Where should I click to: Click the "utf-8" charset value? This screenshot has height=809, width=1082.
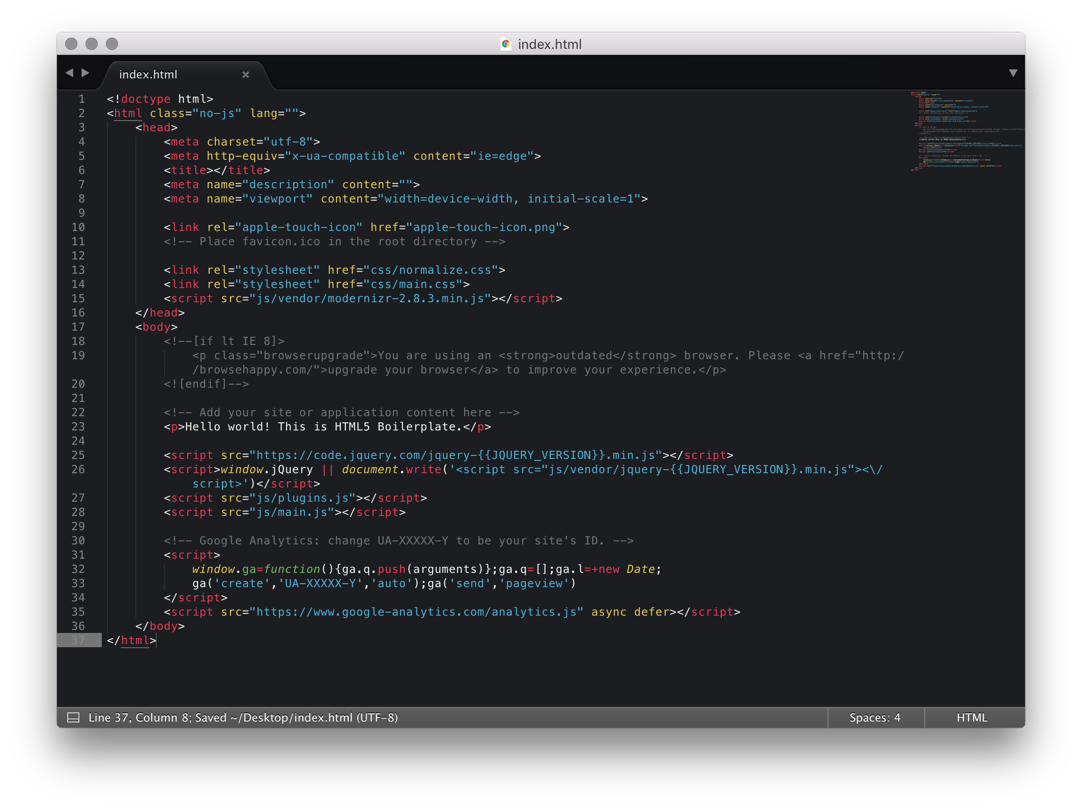click(289, 141)
